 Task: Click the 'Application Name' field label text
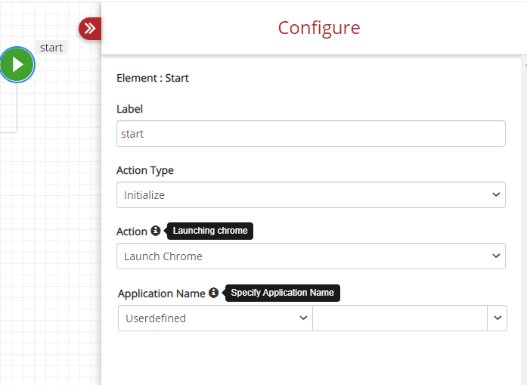tap(162, 293)
